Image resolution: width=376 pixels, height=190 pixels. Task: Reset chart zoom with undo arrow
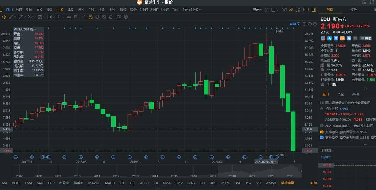[x=305, y=24]
